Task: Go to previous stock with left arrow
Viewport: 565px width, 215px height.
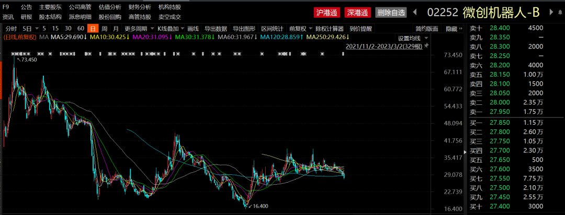Action: 415,12
